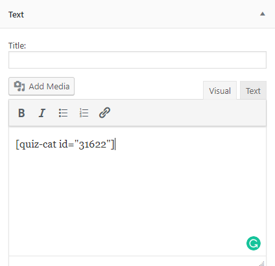The height and width of the screenshot is (266, 275).
Task: Click the Add Media button label
Action: [x=49, y=87]
